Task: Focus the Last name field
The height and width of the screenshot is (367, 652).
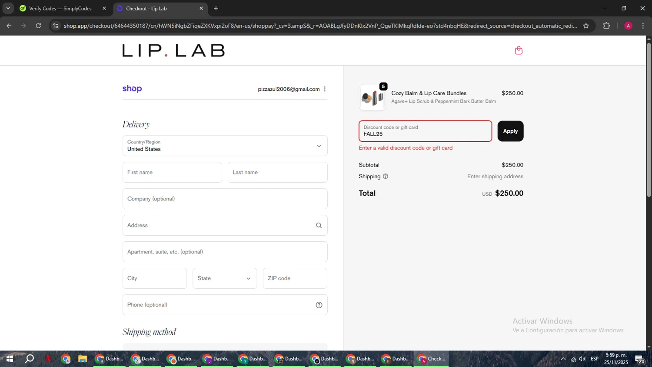Action: [x=277, y=172]
